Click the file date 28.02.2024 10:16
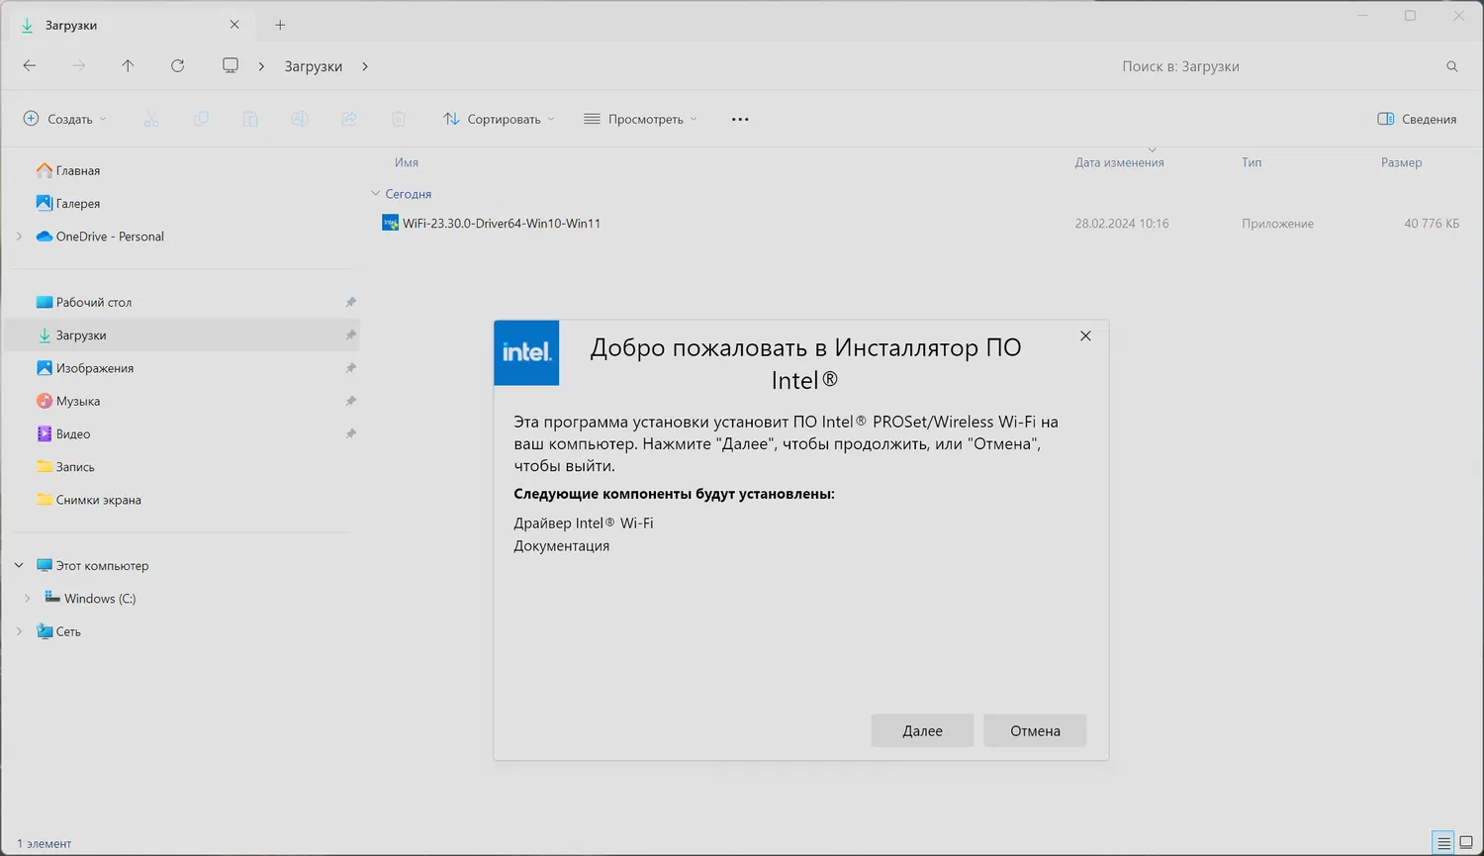 (1122, 224)
